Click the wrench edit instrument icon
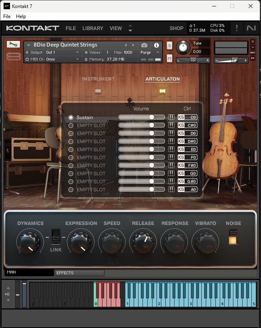The height and width of the screenshot is (328, 261). coord(13,45)
